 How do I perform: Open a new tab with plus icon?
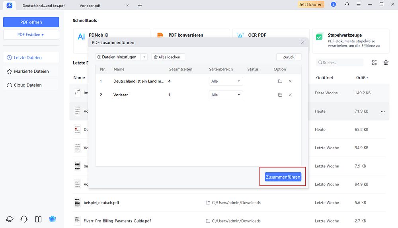coord(140,5)
